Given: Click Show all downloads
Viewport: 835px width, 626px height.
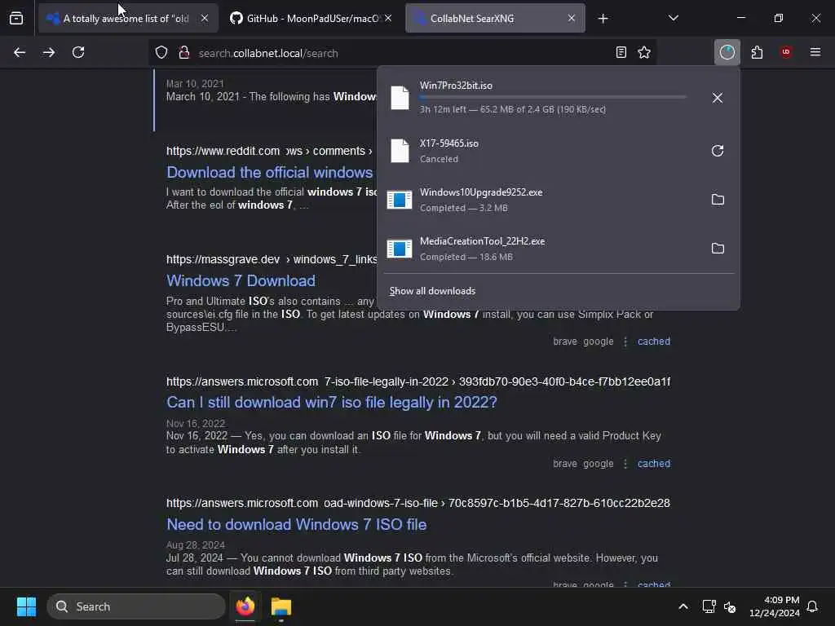Looking at the screenshot, I should (x=432, y=291).
